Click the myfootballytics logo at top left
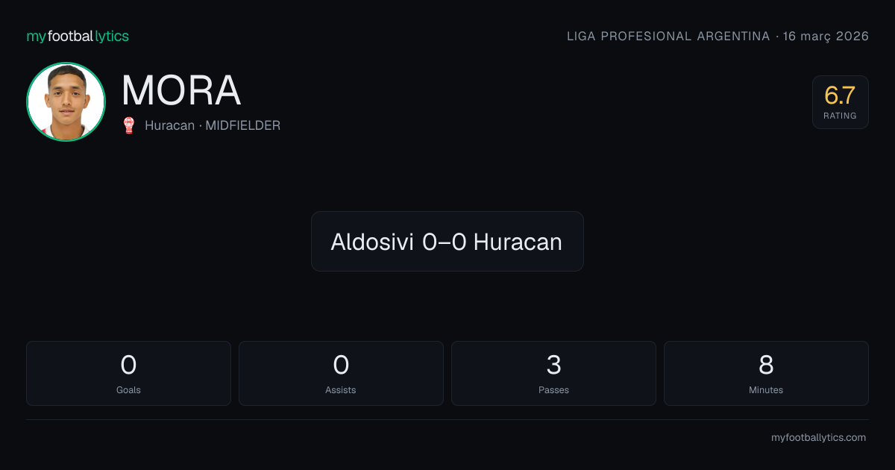The image size is (895, 470). [78, 36]
